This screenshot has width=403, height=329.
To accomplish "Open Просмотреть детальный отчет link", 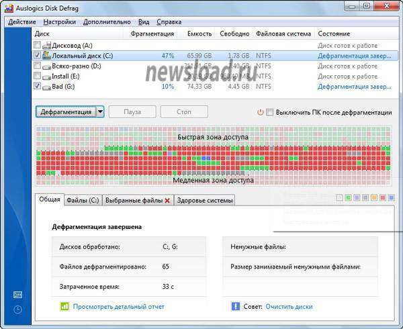I will tap(118, 307).
